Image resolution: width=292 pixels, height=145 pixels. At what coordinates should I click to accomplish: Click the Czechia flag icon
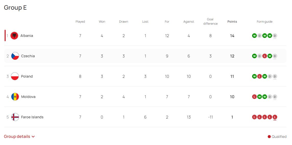(15, 56)
